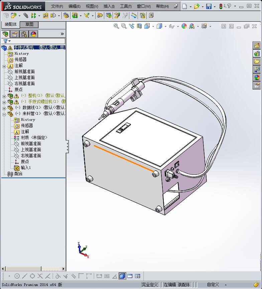Click the Previous View icon
Image resolution: width=262 pixels, height=289 pixels.
(x=132, y=26)
